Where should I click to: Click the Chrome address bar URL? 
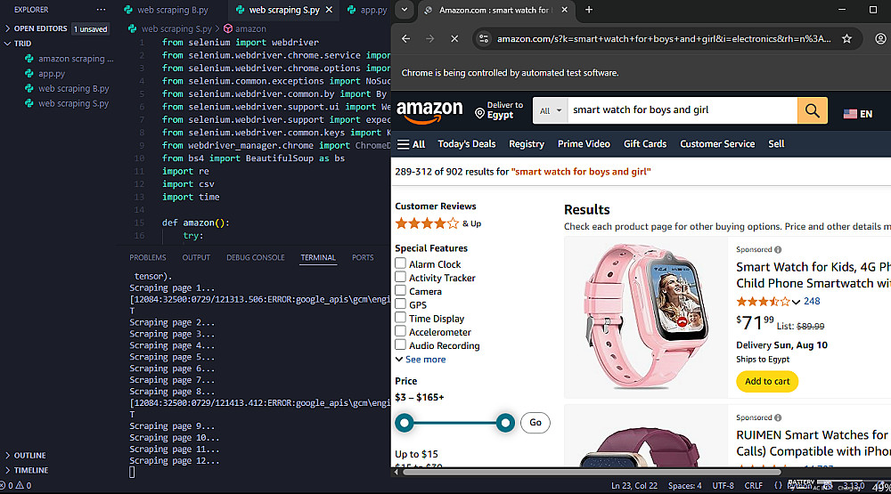click(x=663, y=38)
